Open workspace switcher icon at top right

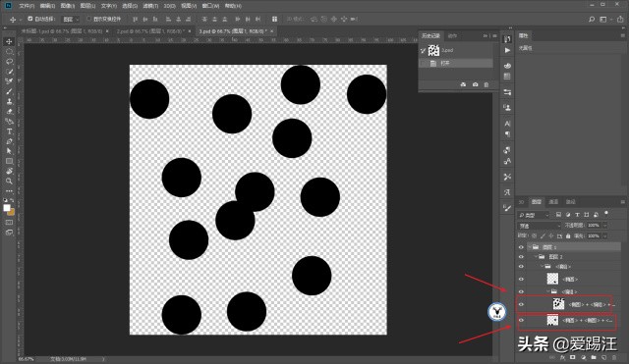602,20
